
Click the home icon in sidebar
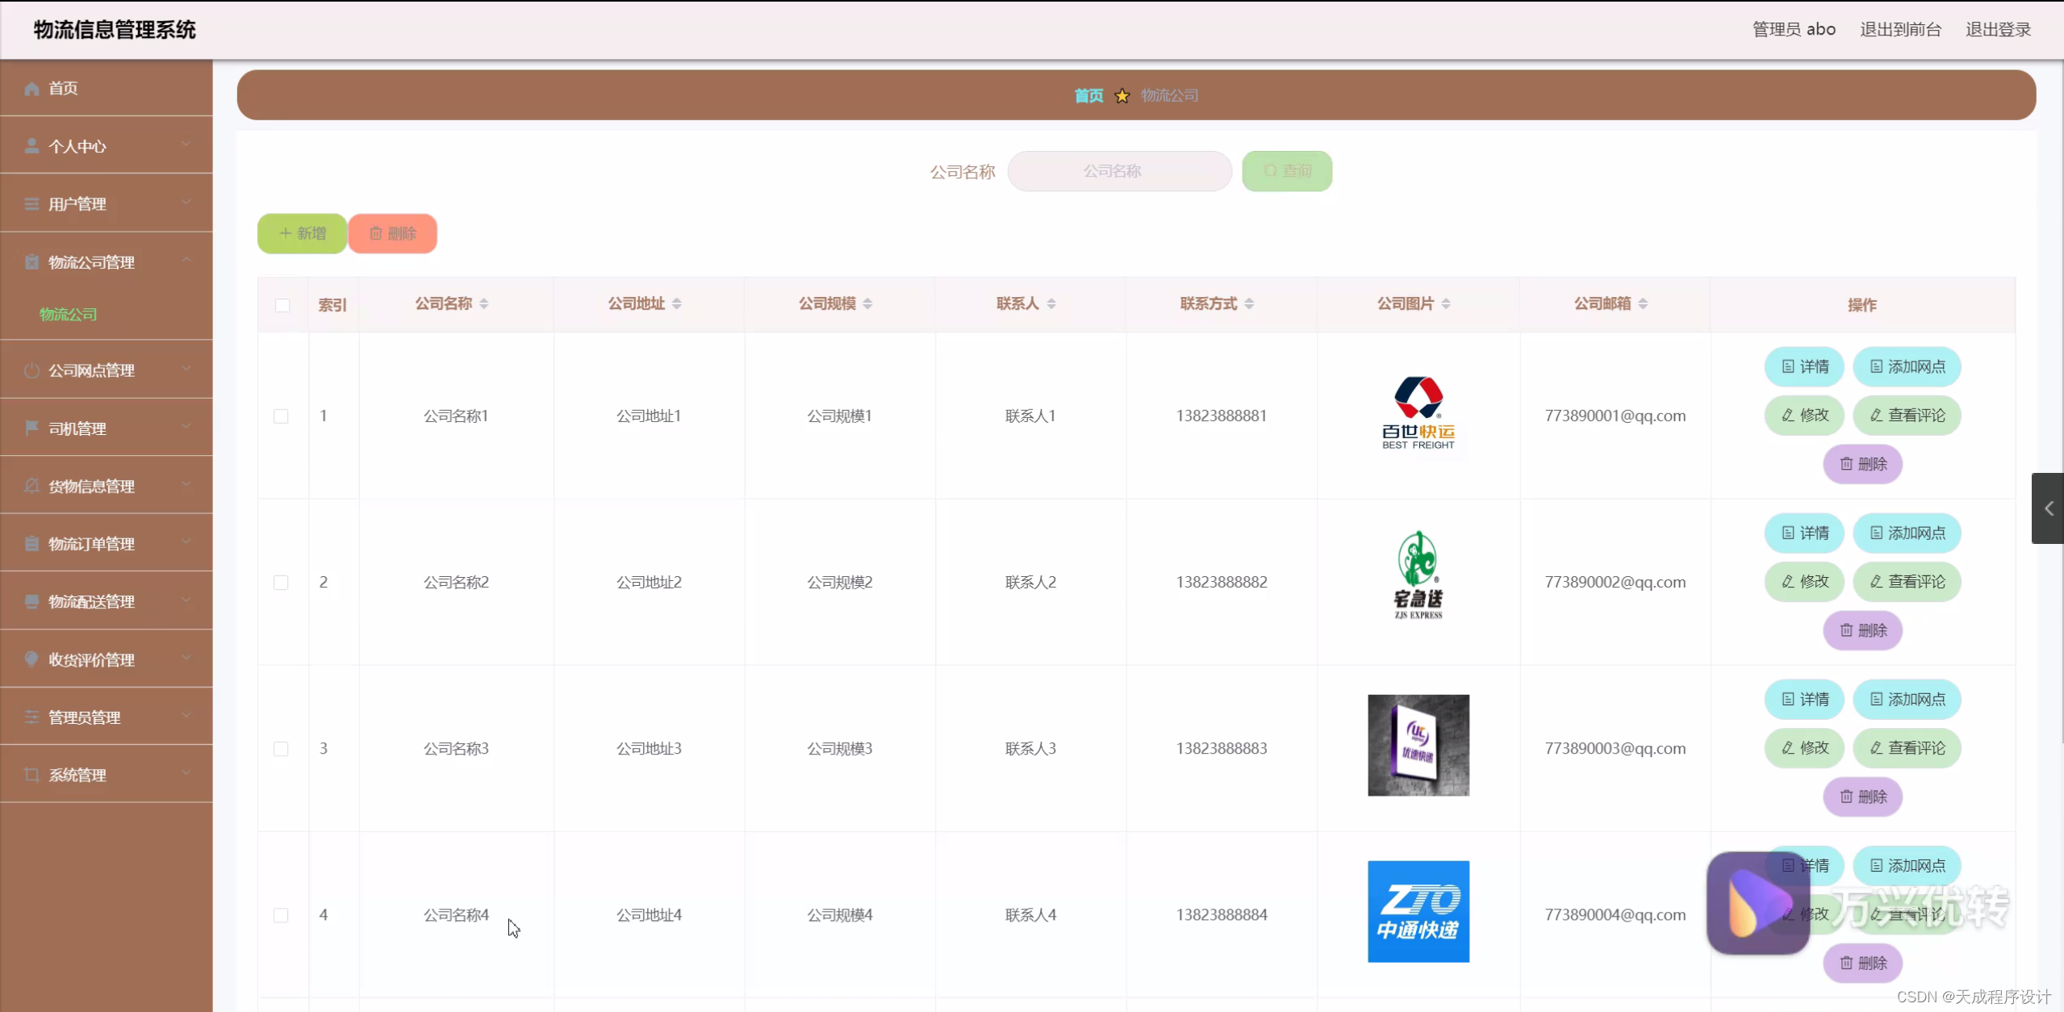[31, 89]
